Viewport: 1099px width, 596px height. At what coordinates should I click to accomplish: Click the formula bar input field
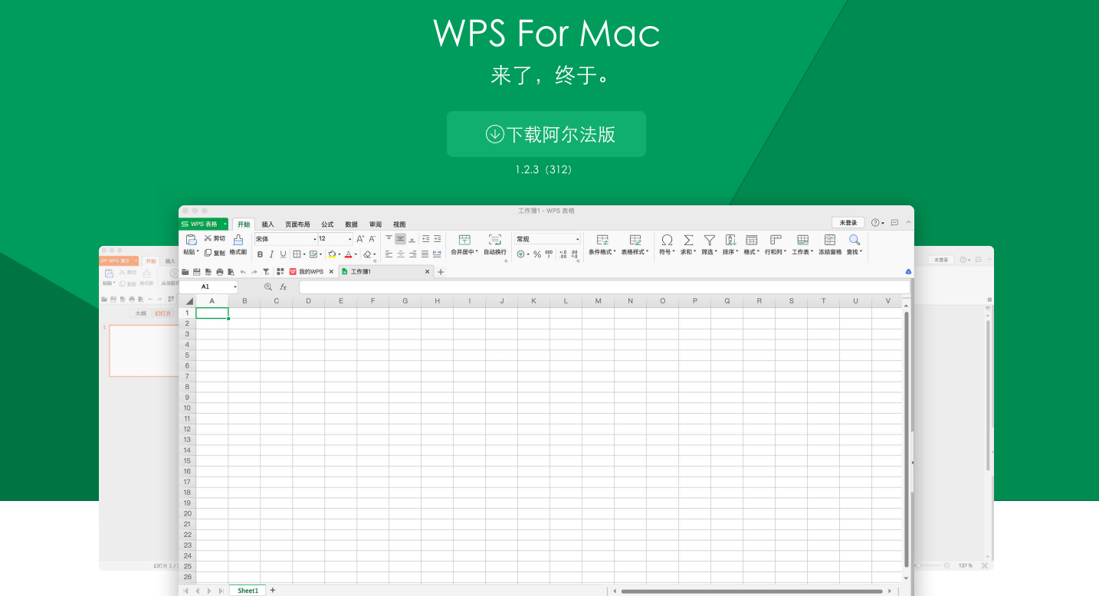pos(604,287)
